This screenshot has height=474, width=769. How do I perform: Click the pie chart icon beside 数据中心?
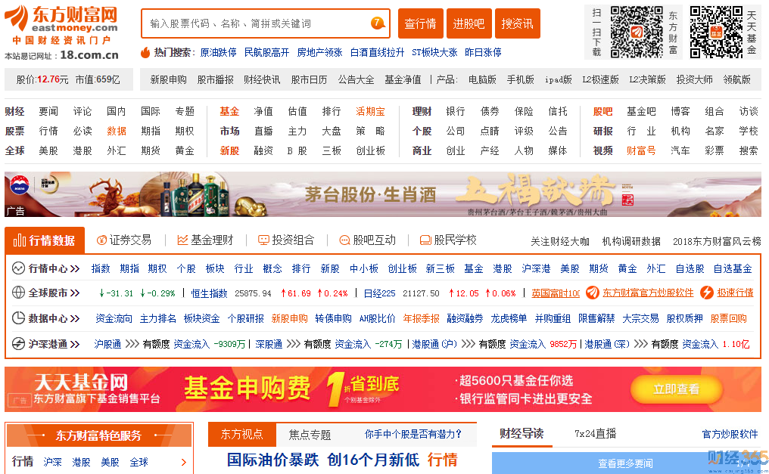(18, 318)
